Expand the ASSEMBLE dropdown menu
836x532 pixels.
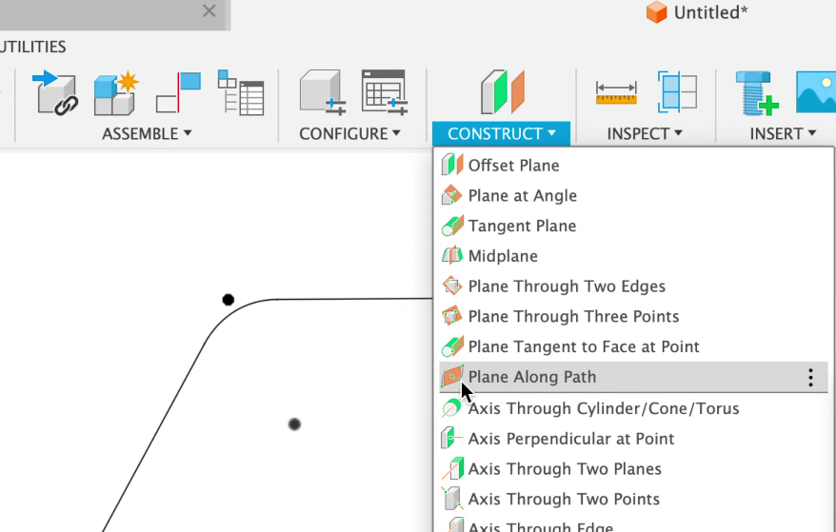click(147, 134)
